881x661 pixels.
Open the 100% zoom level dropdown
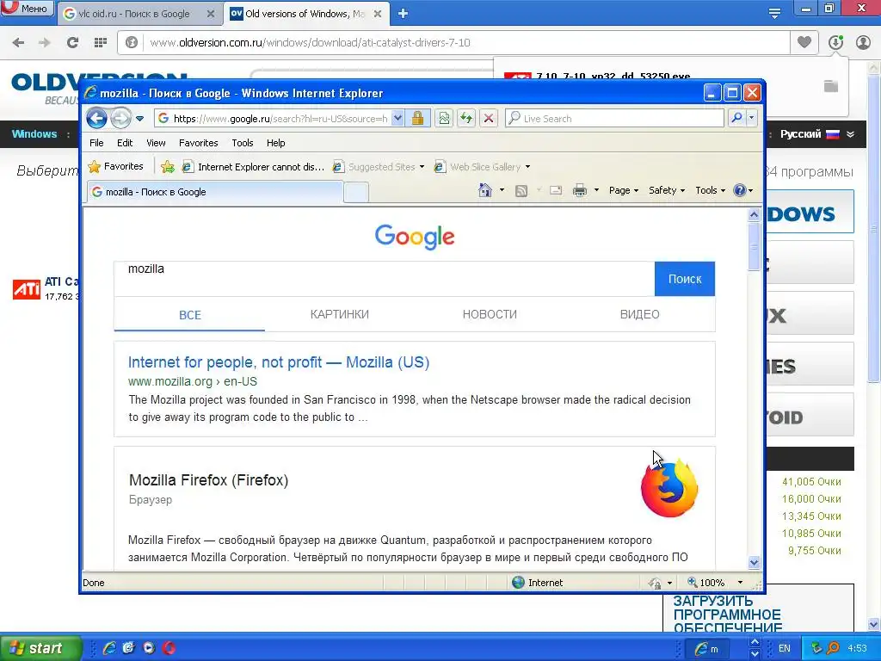point(740,583)
